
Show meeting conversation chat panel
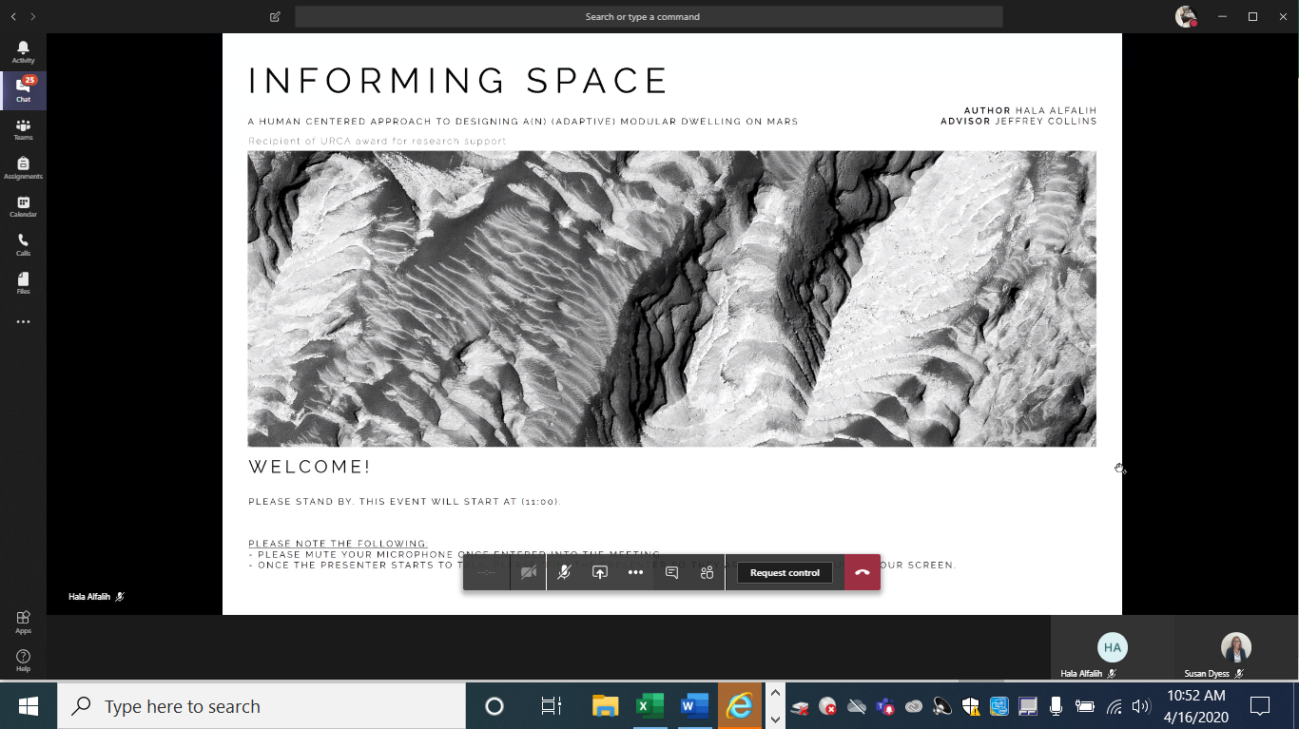(x=671, y=573)
